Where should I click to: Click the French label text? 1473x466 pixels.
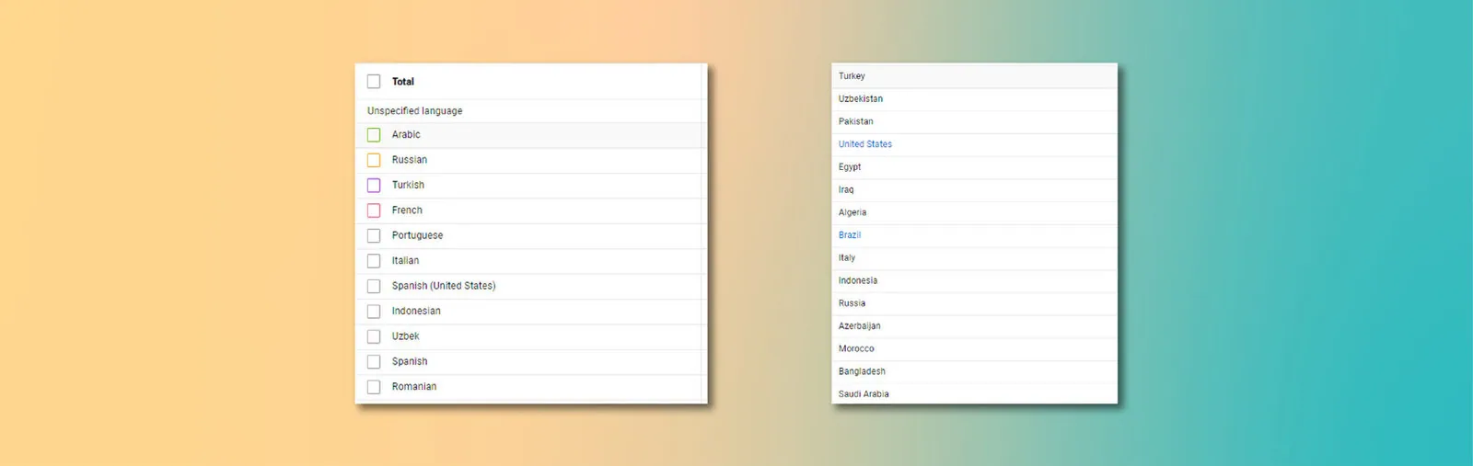tap(407, 210)
